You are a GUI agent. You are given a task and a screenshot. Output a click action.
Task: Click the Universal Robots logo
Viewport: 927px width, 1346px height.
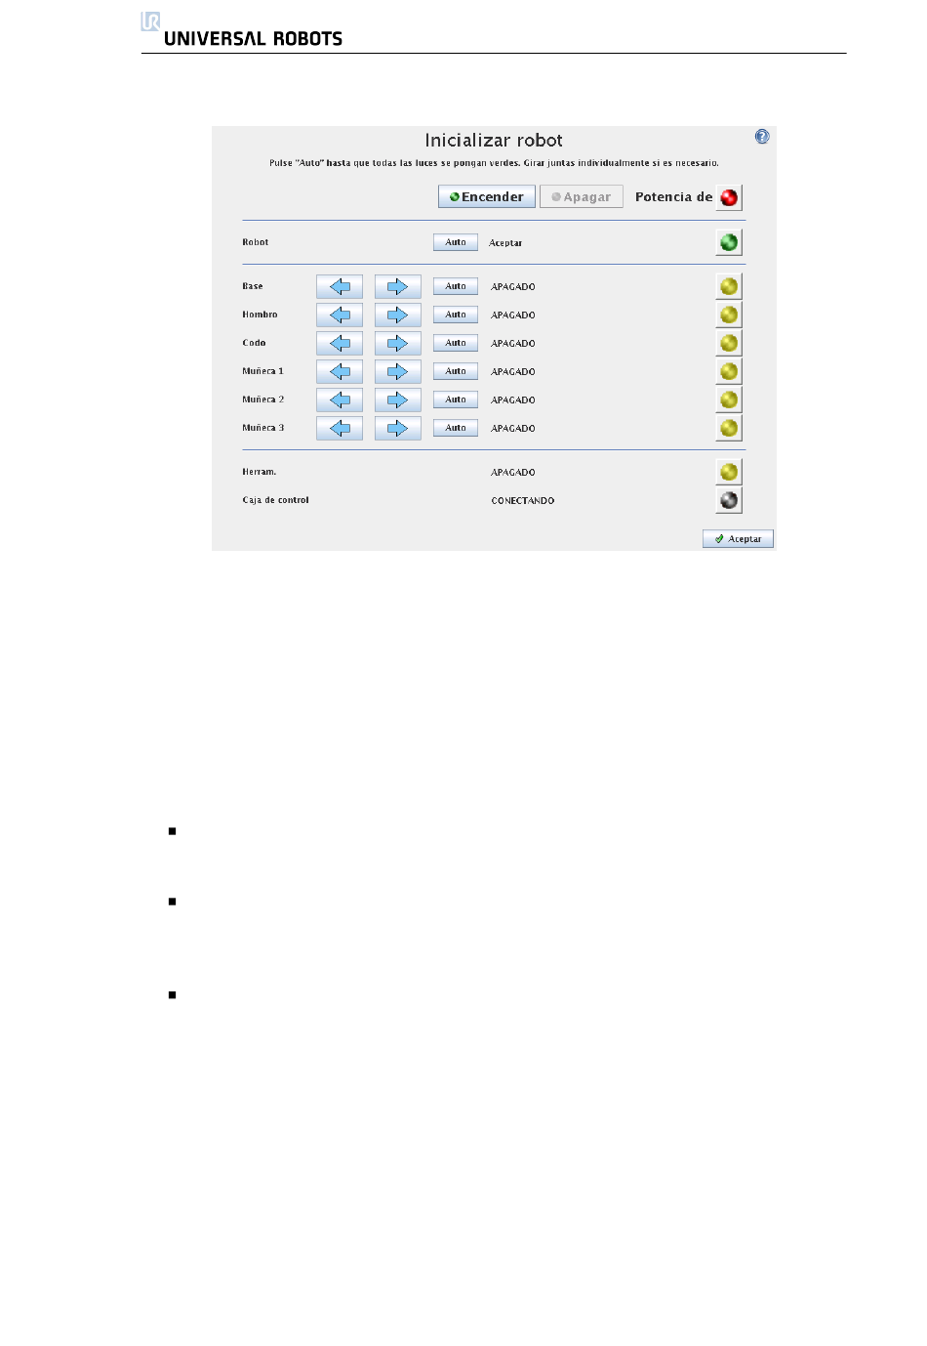pos(242,30)
